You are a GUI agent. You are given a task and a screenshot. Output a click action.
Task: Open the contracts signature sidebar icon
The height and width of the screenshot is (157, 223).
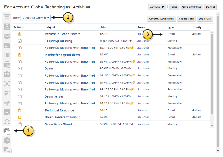[x=7, y=102]
